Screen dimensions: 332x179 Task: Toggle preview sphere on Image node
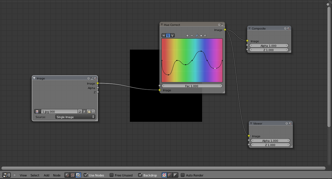pos(95,78)
